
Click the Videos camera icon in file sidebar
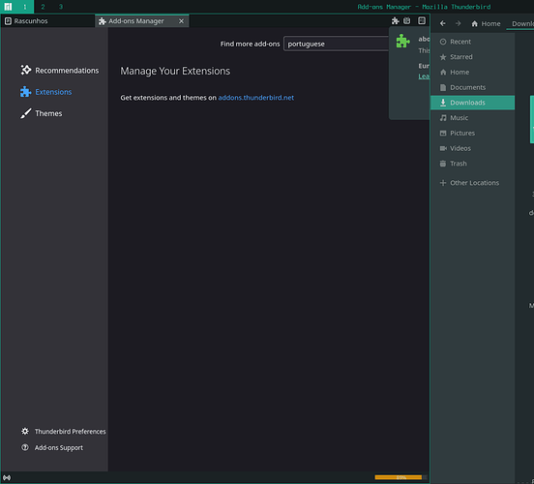point(443,148)
